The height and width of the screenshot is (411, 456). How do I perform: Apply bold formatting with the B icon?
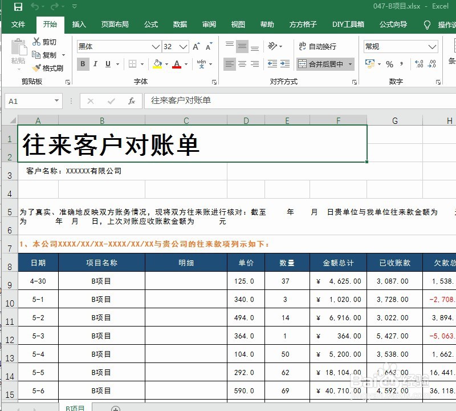83,63
